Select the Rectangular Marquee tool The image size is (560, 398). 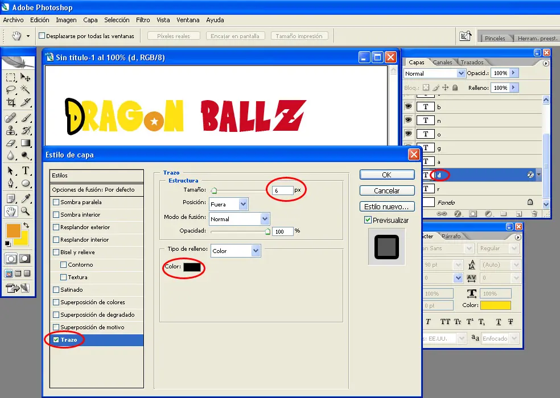coord(11,77)
